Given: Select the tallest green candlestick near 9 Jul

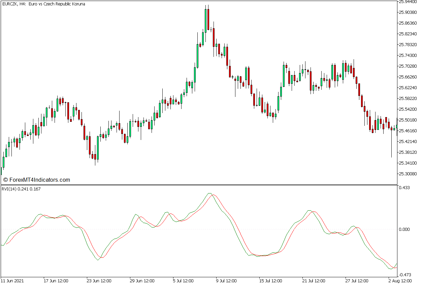Looking at the screenshot, I should coord(206,20).
